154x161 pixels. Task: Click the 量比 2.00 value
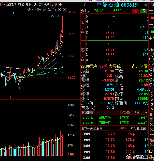tap(144, 85)
